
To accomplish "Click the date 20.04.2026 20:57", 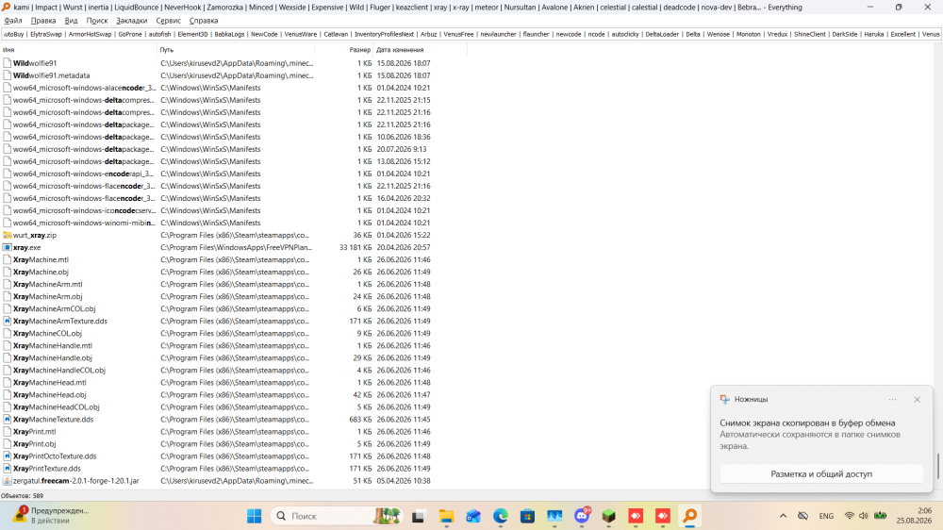I will [403, 247].
